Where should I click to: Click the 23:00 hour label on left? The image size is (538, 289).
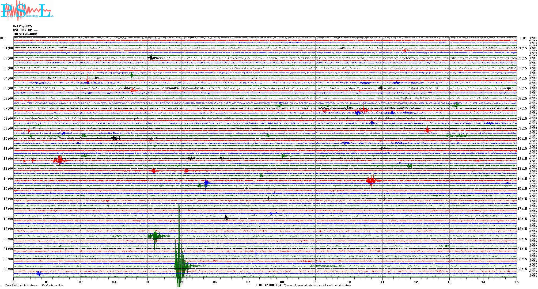(x=8, y=269)
